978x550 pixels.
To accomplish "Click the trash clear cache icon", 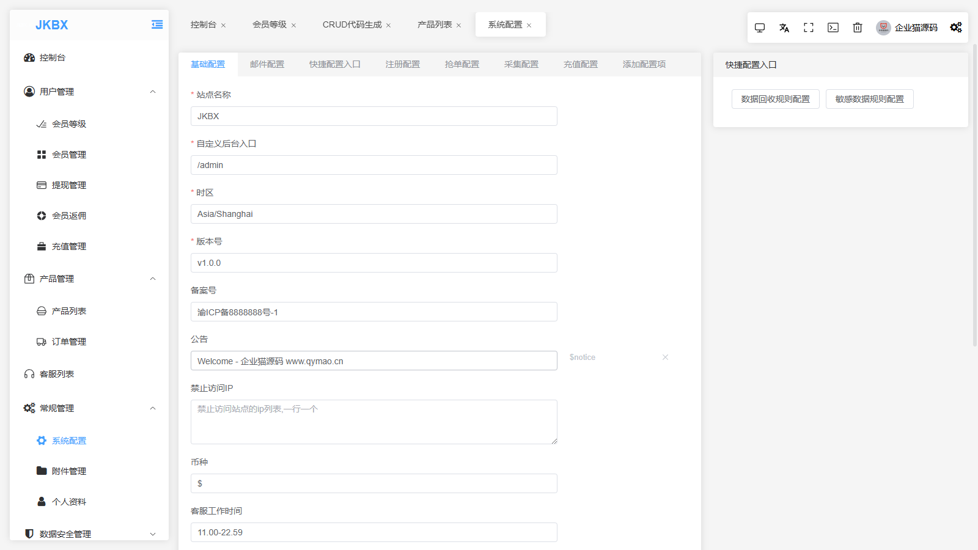I will click(858, 28).
